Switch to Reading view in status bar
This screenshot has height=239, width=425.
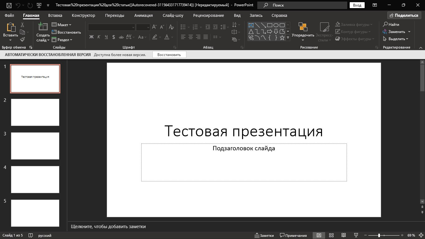tap(343, 235)
